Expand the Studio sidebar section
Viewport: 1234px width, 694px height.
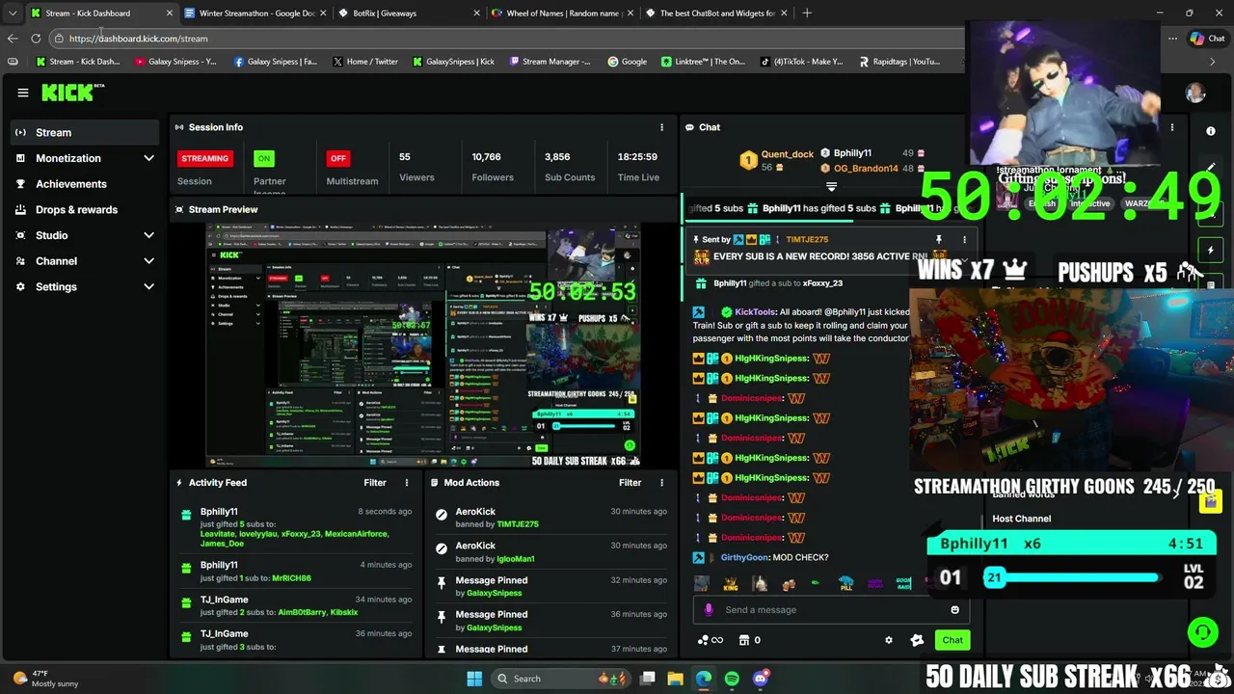(x=148, y=235)
